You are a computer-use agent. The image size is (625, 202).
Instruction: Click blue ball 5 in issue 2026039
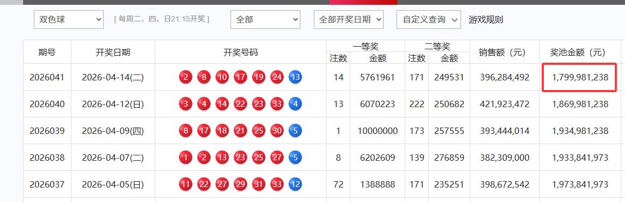(x=295, y=131)
